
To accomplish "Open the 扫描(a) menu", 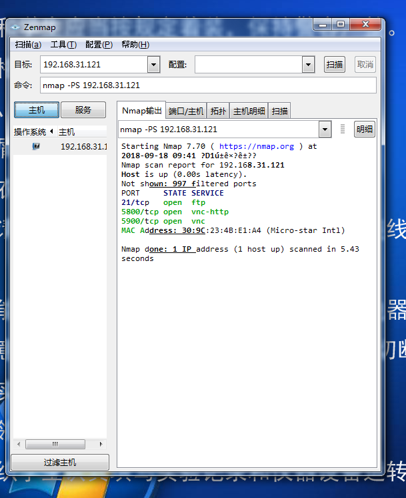I will 28,45.
